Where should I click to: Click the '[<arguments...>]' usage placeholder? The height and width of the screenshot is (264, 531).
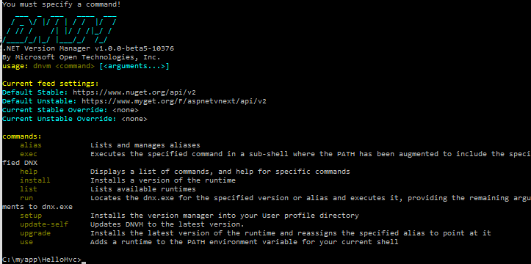point(134,66)
